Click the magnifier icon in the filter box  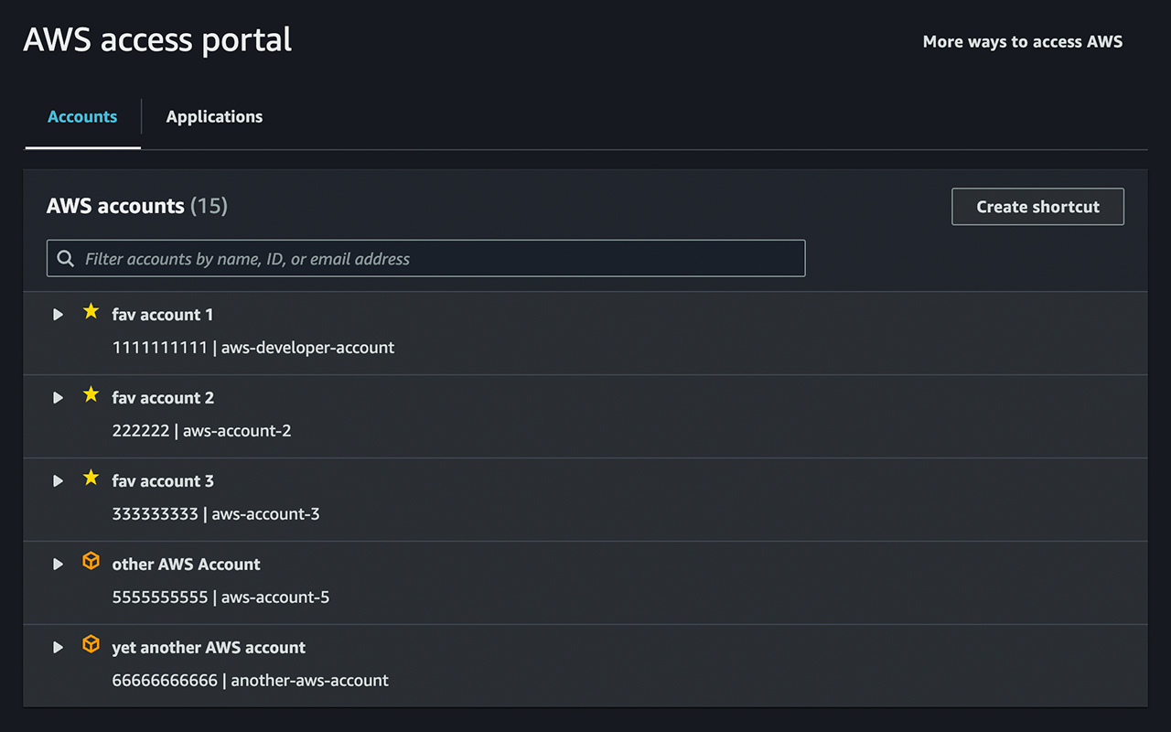pos(66,259)
